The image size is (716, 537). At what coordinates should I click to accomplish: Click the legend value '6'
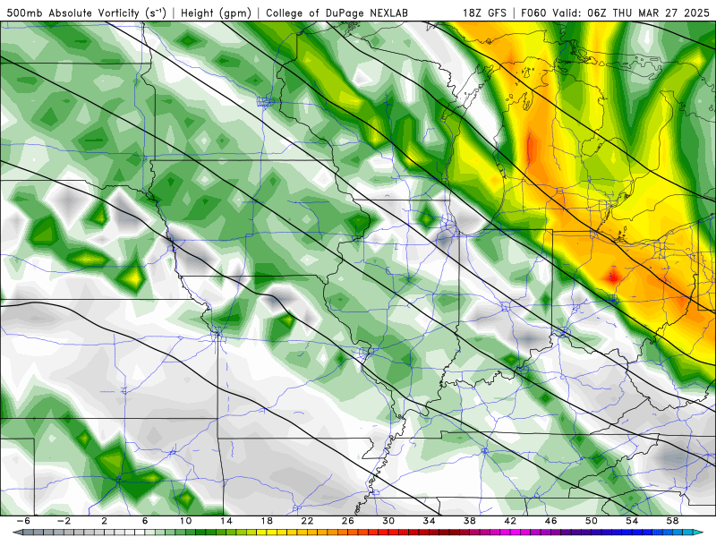(x=145, y=521)
